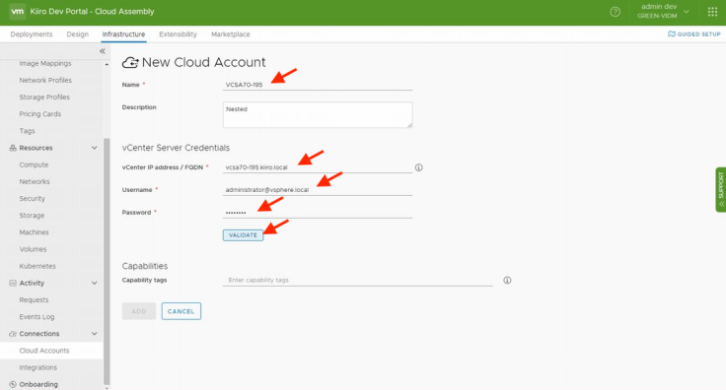Screen dimensions: 726x390
Task: Click the sidebar vertical scrollbar
Action: click(x=107, y=261)
